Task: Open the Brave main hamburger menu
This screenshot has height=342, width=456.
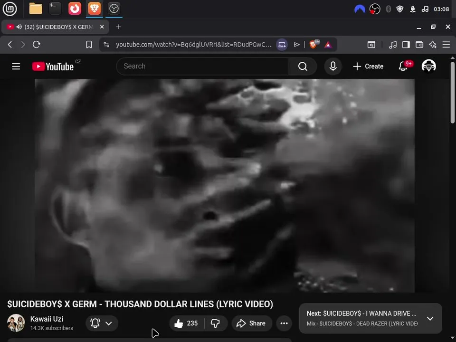Action: click(446, 45)
